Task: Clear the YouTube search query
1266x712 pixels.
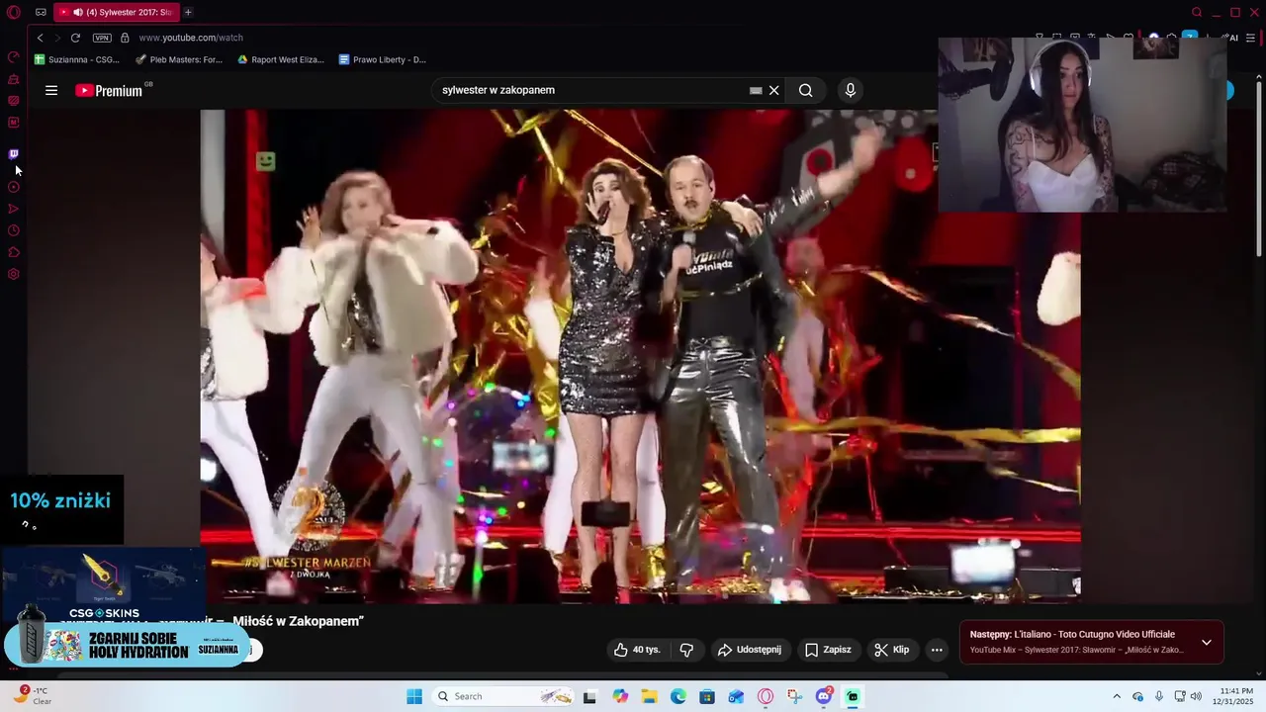Action: (x=774, y=90)
